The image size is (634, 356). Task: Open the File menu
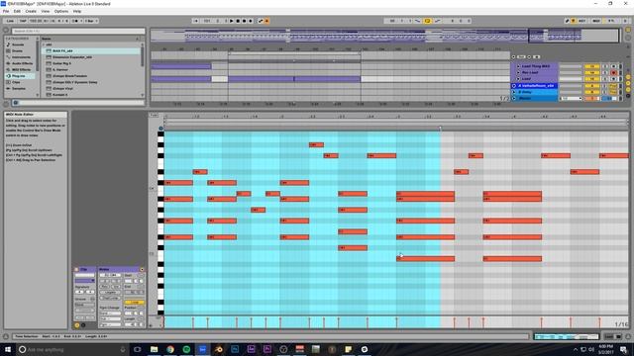pyautogui.click(x=6, y=11)
